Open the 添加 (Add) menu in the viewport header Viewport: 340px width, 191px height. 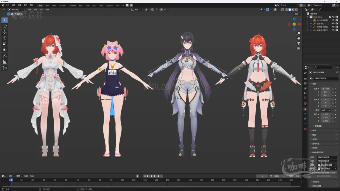(x=42, y=10)
